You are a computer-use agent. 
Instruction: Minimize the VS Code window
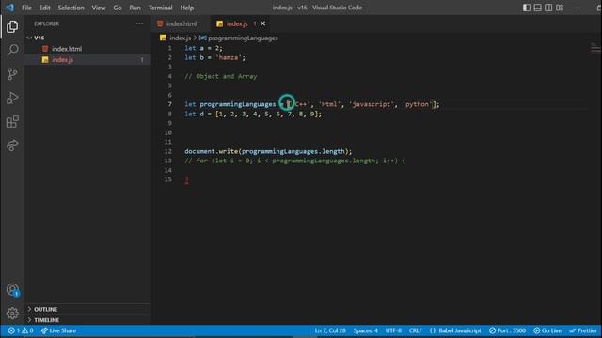[577, 8]
